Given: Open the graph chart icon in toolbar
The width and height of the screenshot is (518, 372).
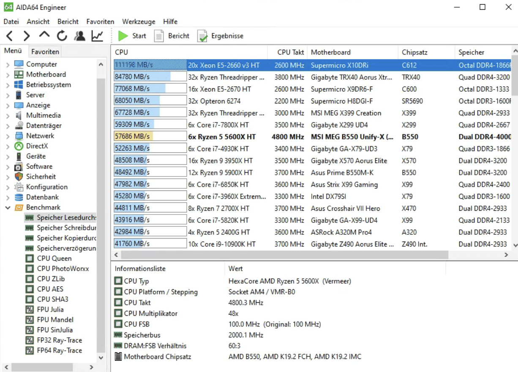Looking at the screenshot, I should (x=97, y=36).
